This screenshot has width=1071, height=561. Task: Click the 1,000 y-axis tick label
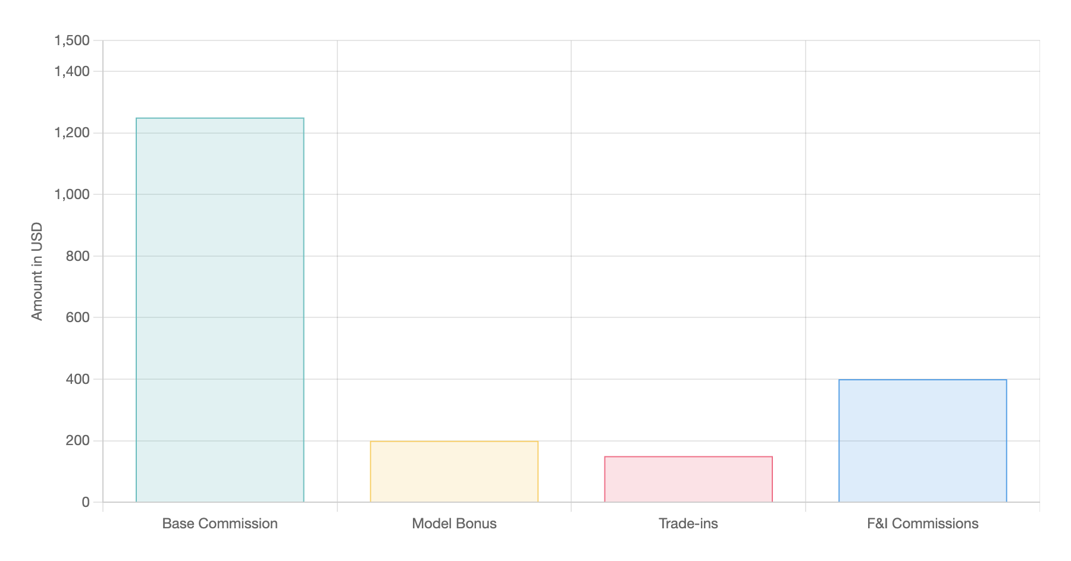(x=72, y=194)
